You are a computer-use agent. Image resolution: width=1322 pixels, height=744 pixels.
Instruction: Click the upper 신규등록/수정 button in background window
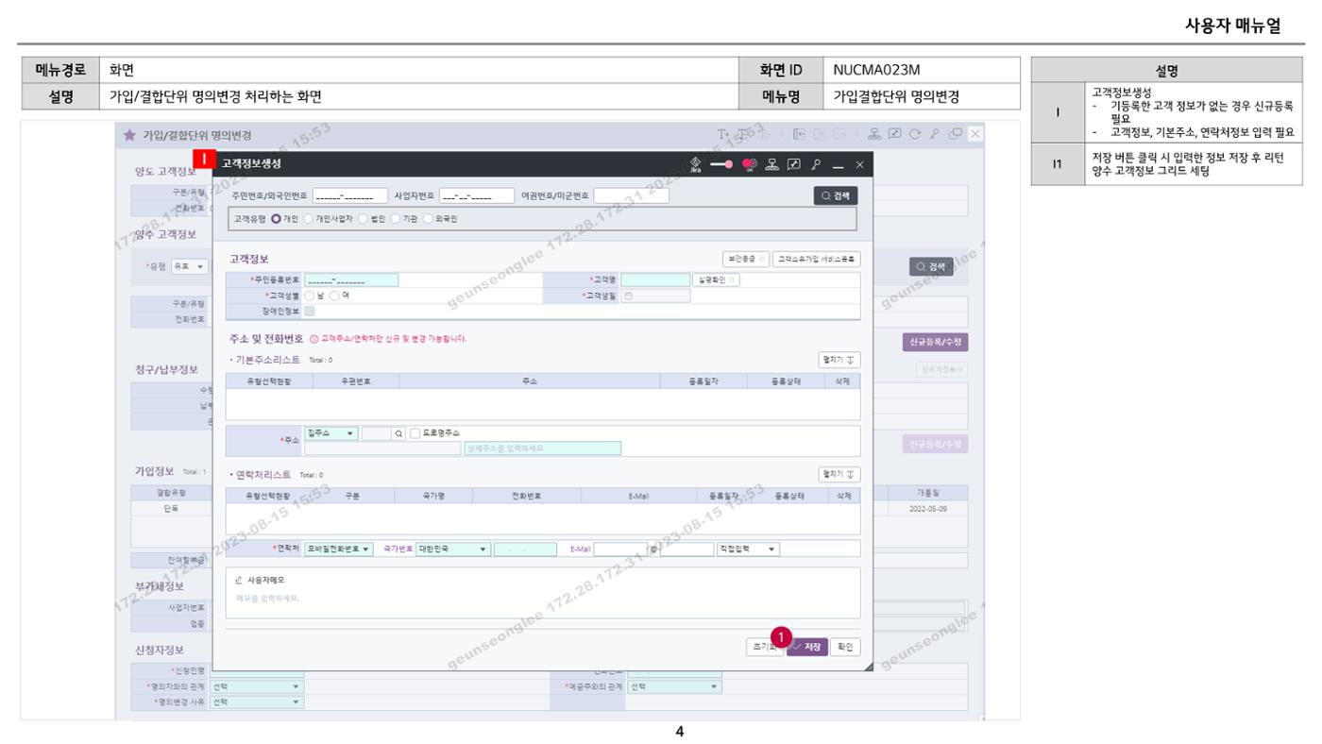click(x=935, y=342)
